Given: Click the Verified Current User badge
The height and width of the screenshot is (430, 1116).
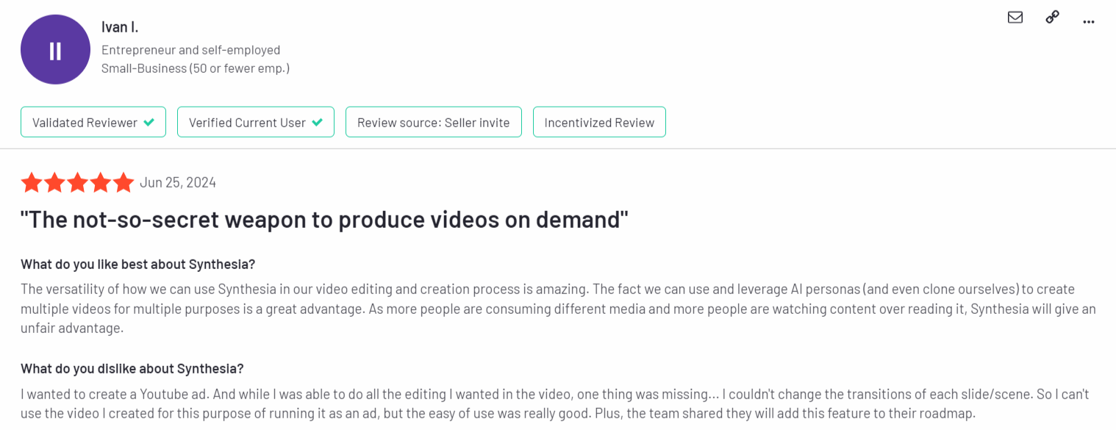Looking at the screenshot, I should click(256, 122).
